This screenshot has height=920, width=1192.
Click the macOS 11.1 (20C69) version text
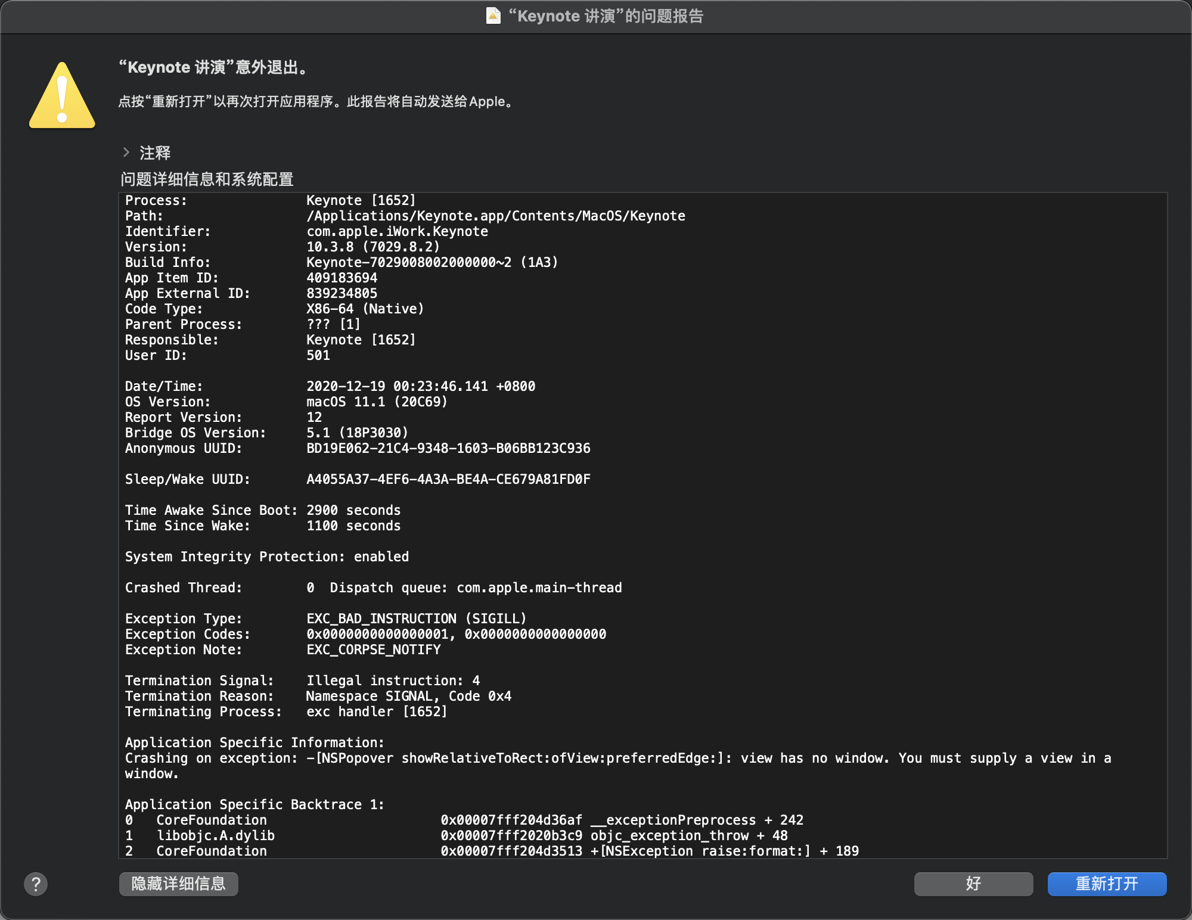point(377,402)
